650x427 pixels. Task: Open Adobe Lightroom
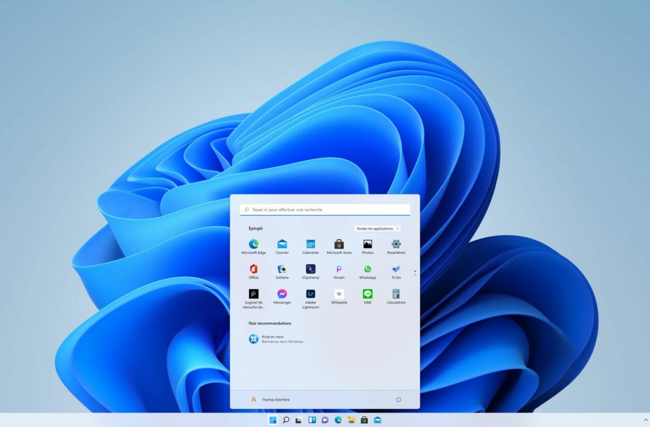coord(311,299)
